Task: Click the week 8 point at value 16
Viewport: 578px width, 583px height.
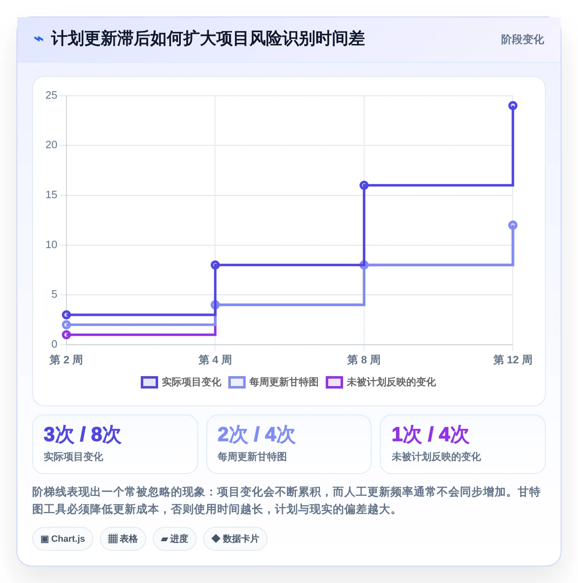Action: (364, 185)
